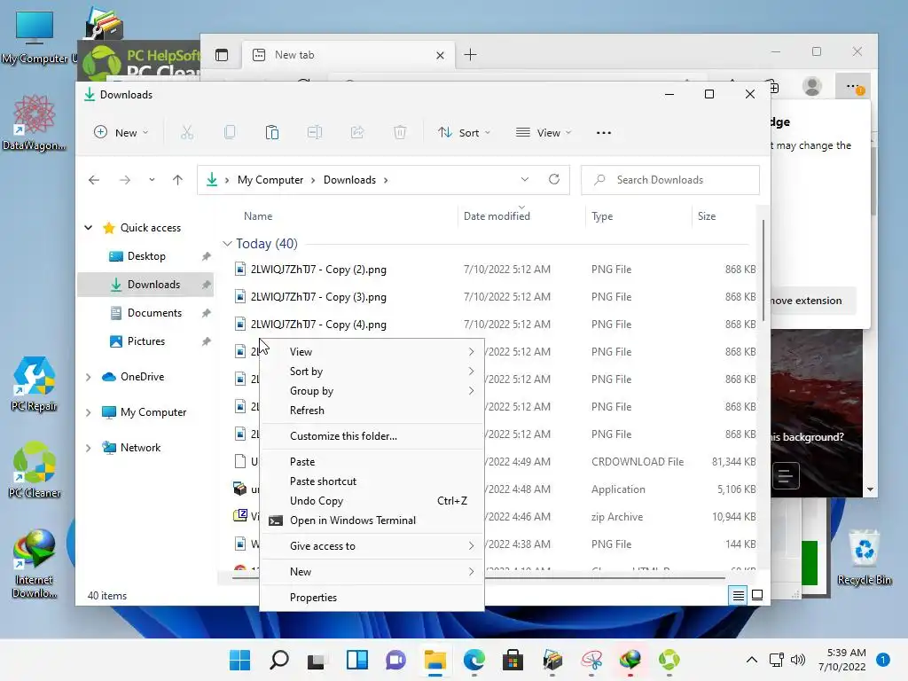Open the See more ellipsis in toolbar
Viewport: 908px width, 681px height.
click(x=603, y=133)
